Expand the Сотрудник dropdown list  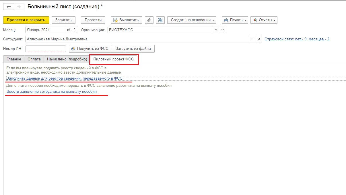252,39
